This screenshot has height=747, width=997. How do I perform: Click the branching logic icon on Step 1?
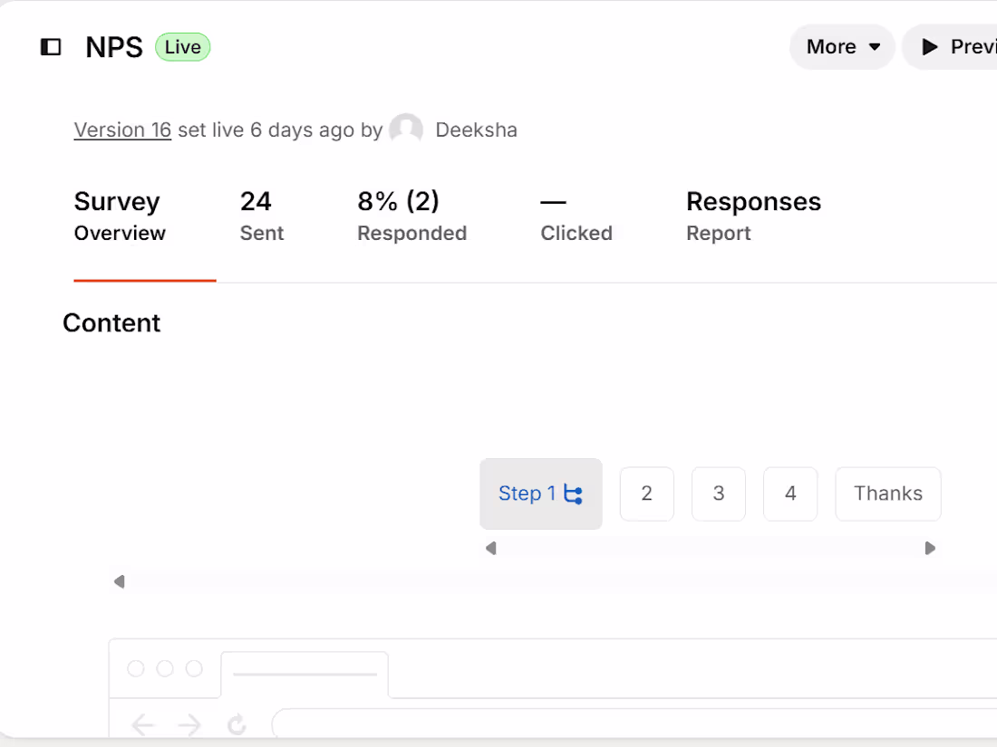coord(572,493)
